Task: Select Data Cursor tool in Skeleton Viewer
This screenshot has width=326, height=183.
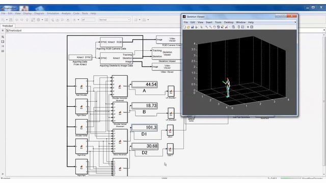Action: pos(222,27)
